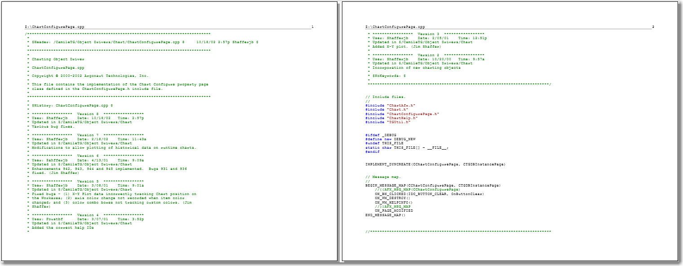The image size is (683, 266).
Task: Click the Version 2 heading on page 2
Action: click(x=426, y=55)
